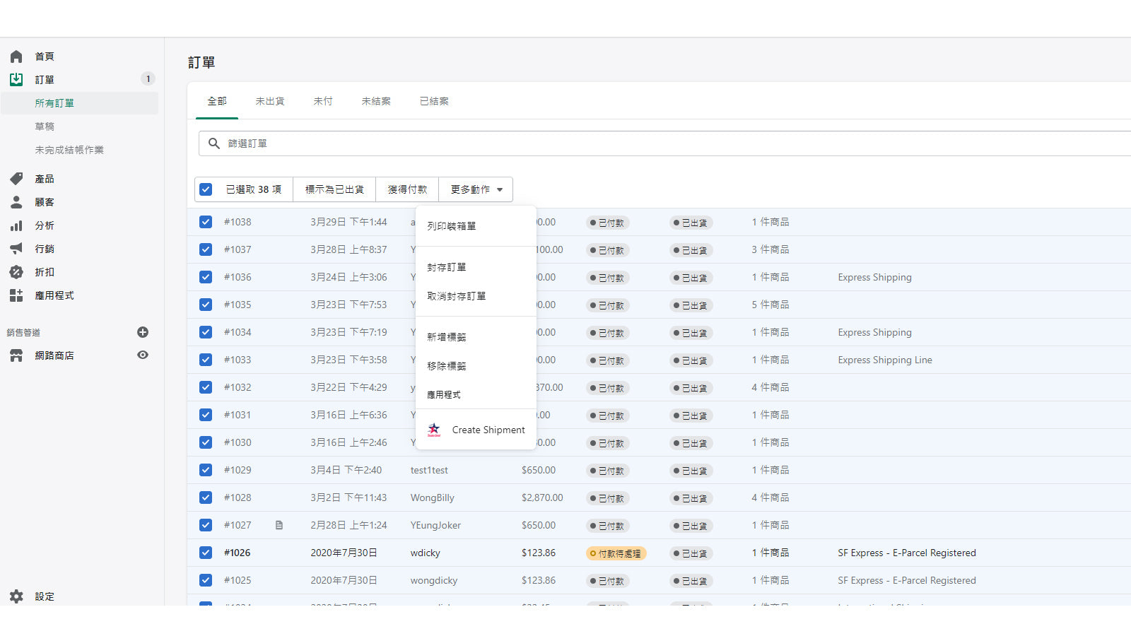Uncheck order #1026 checkbox
The height and width of the screenshot is (636, 1131).
coord(206,553)
